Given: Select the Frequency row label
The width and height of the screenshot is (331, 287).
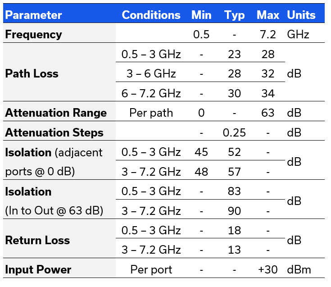Looking at the screenshot, I should 33,34.
